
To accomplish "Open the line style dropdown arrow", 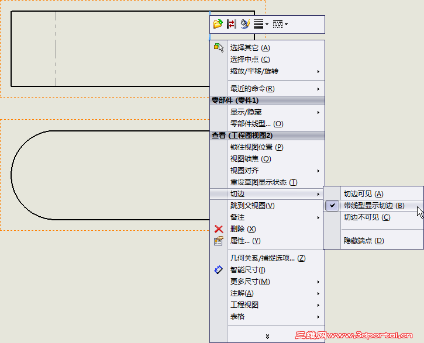I will click(x=287, y=25).
